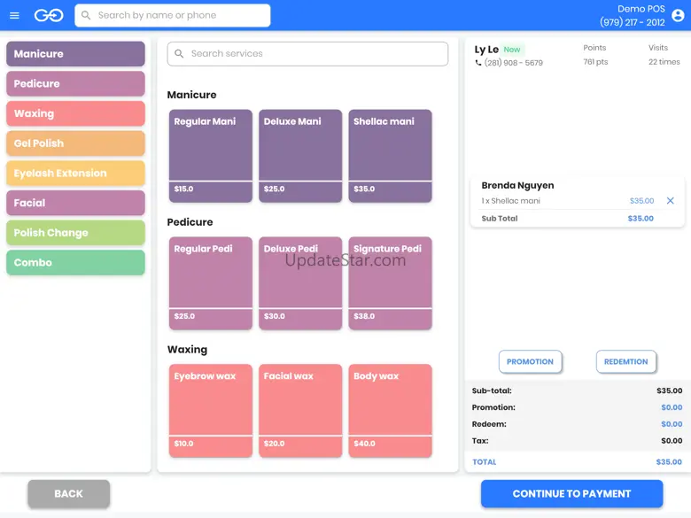Click the search services magnifier icon
This screenshot has height=518, width=691.
(179, 54)
